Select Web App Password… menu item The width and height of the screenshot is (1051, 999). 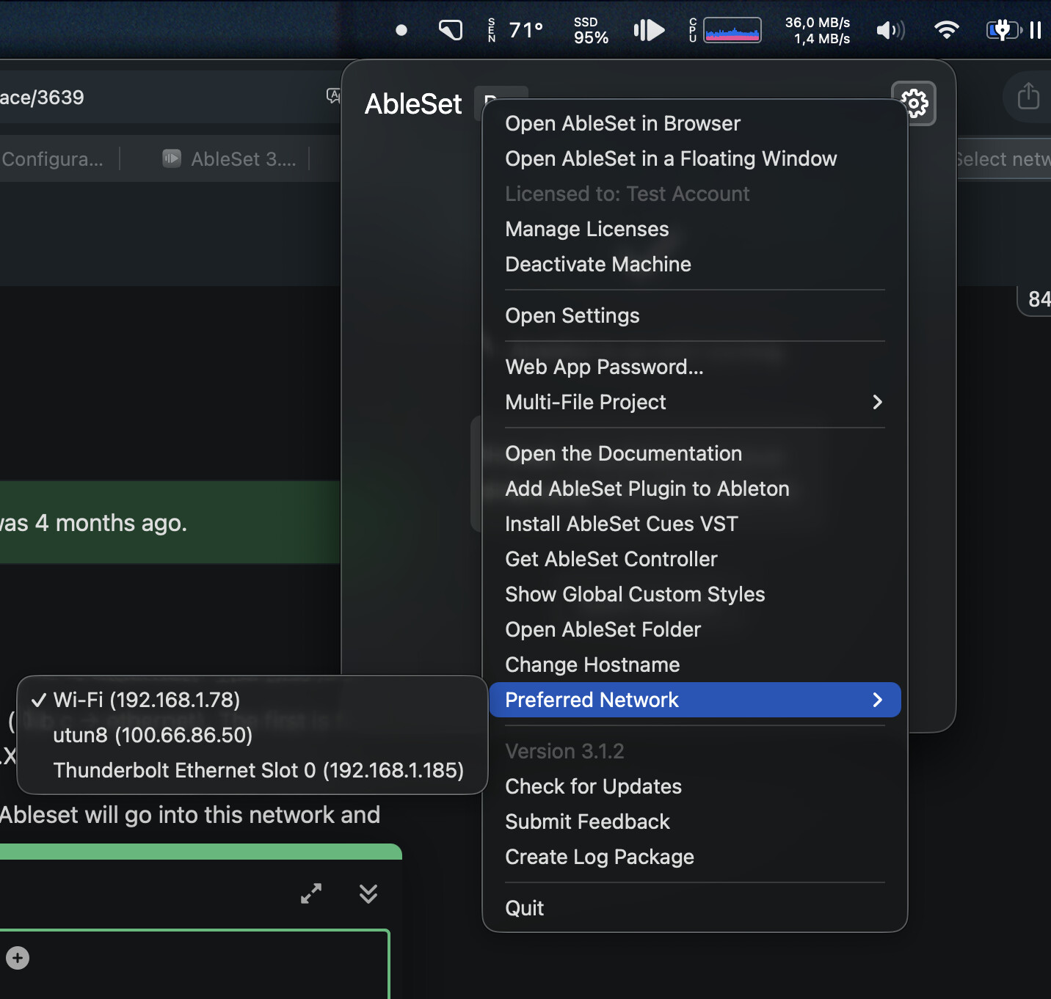click(695, 367)
